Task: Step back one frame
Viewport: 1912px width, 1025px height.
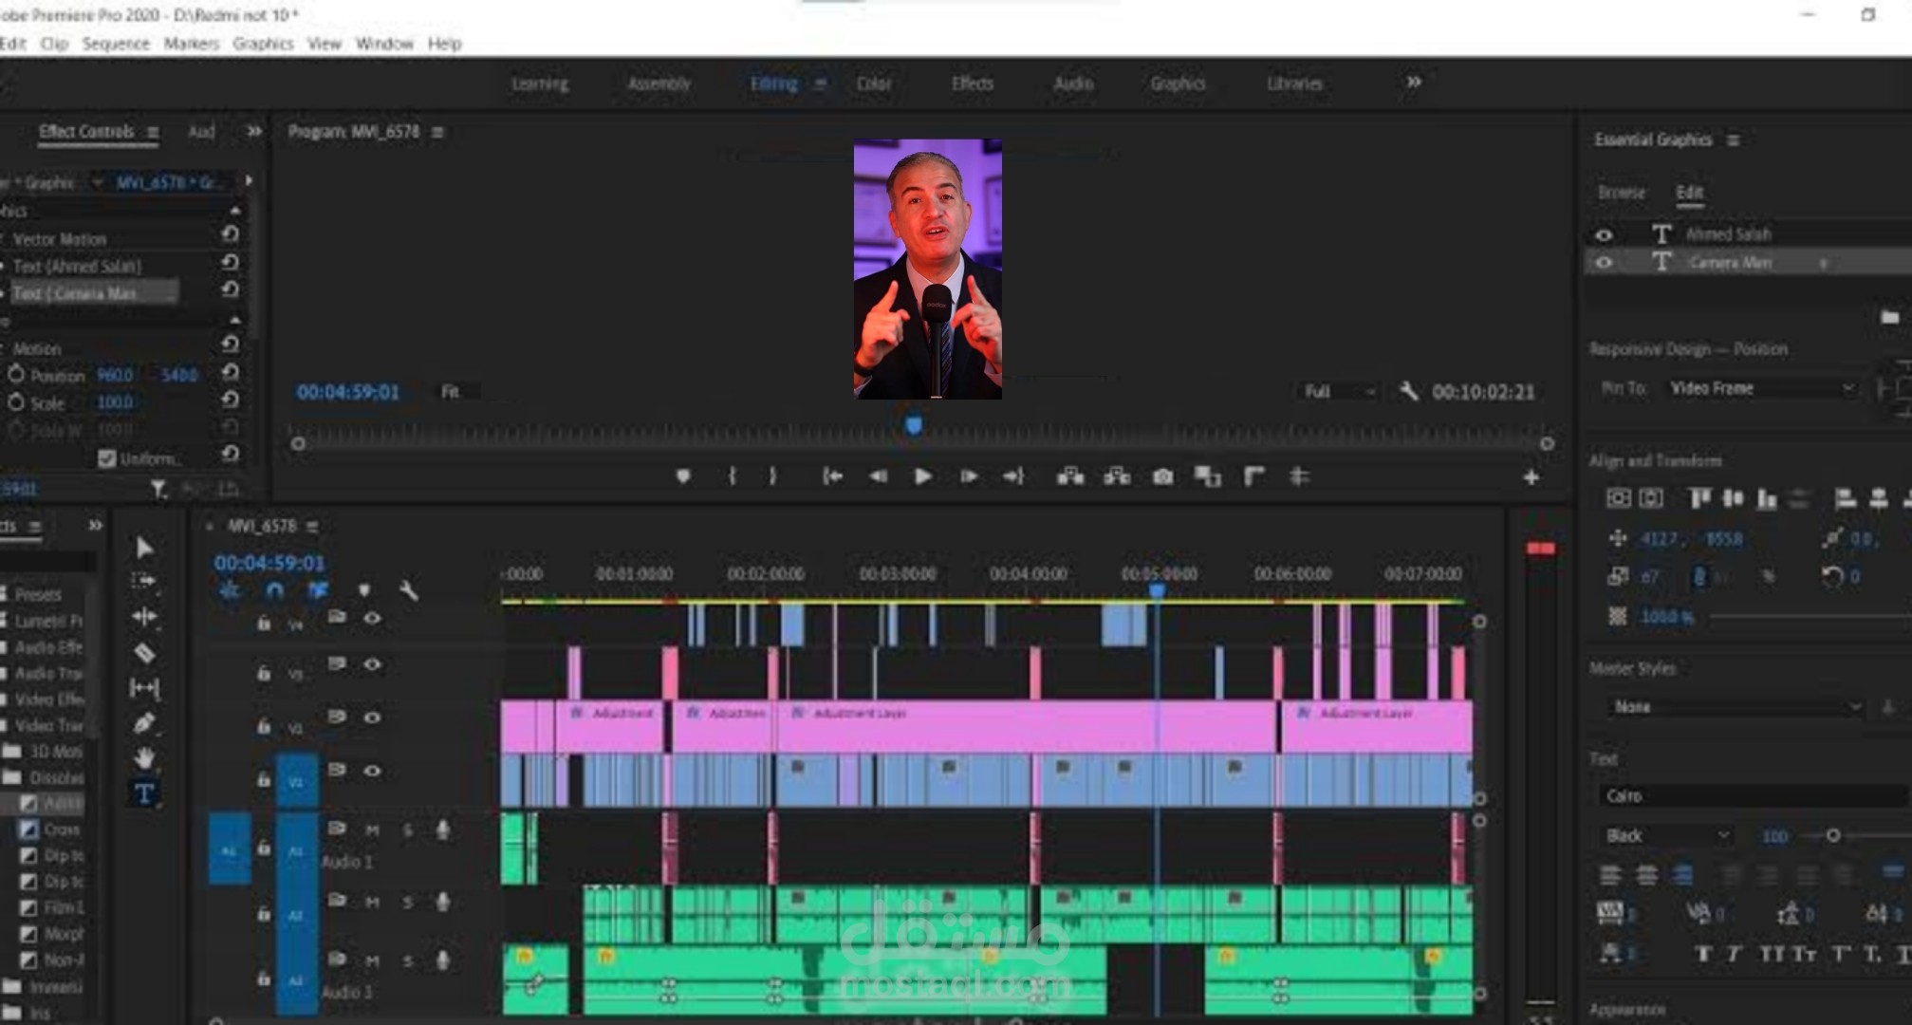Action: click(878, 476)
